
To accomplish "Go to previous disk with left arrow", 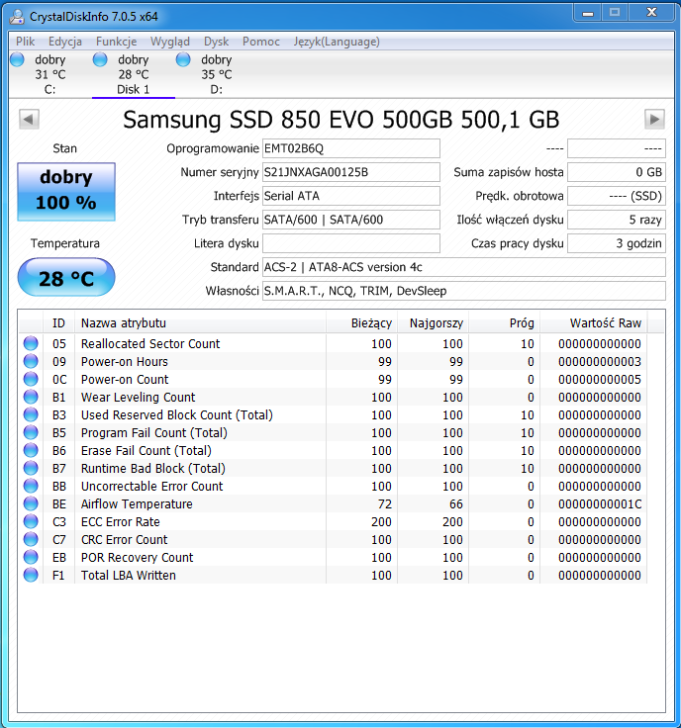I will 29,120.
